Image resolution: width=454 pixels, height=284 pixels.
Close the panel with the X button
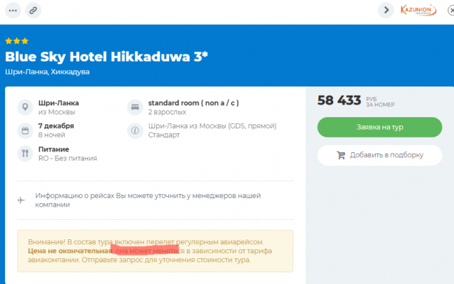point(449,10)
